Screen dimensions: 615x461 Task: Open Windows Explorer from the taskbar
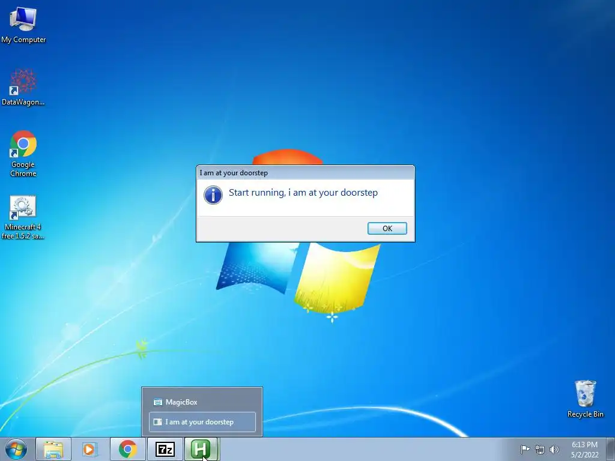(x=53, y=449)
